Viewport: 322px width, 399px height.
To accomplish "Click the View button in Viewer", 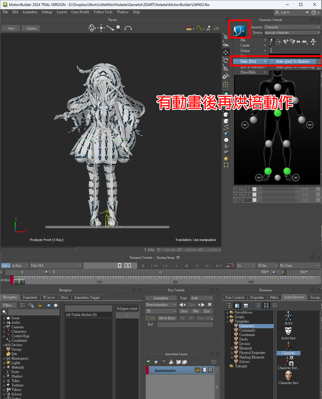I will click(x=10, y=28).
